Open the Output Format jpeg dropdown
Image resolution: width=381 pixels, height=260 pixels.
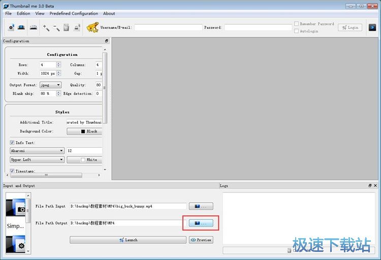(x=50, y=85)
